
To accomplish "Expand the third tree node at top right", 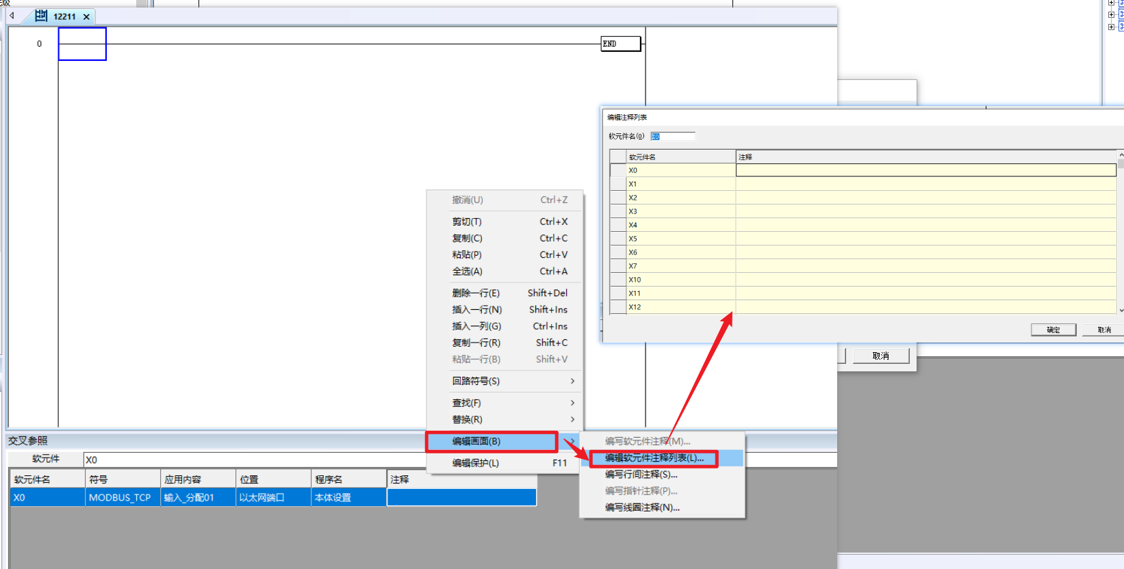I will tap(1112, 27).
